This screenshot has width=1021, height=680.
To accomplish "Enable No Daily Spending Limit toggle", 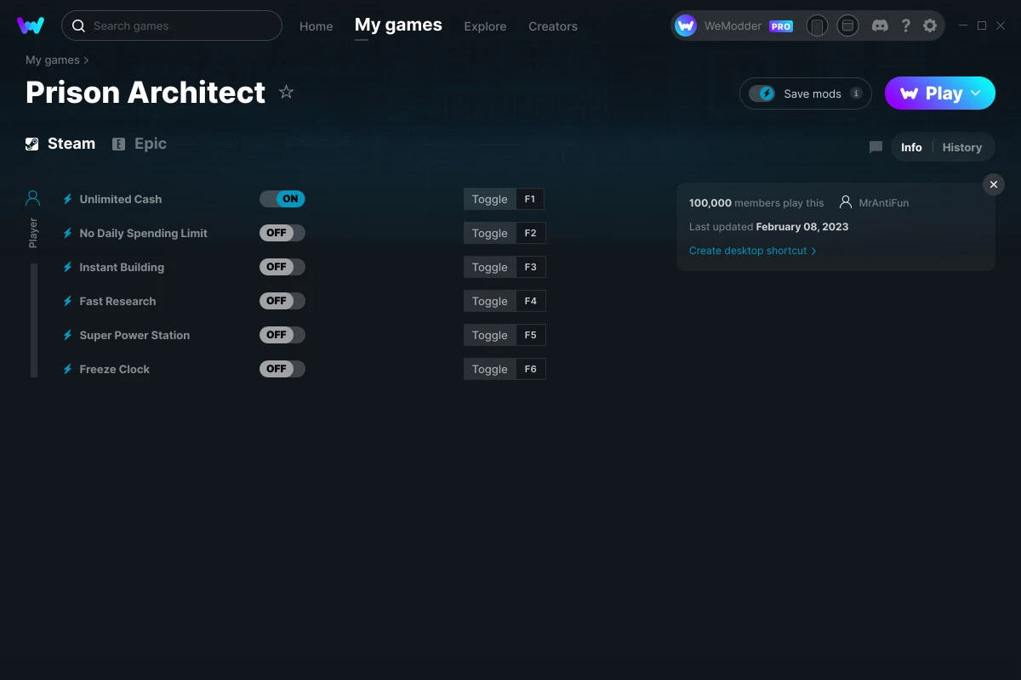I will (x=282, y=233).
